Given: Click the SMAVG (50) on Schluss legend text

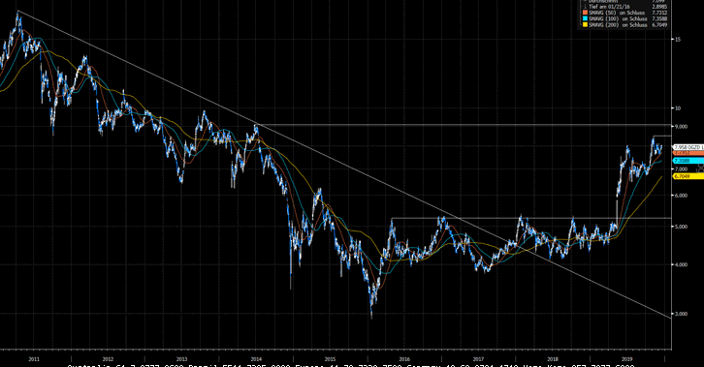Looking at the screenshot, I should coord(617,13).
